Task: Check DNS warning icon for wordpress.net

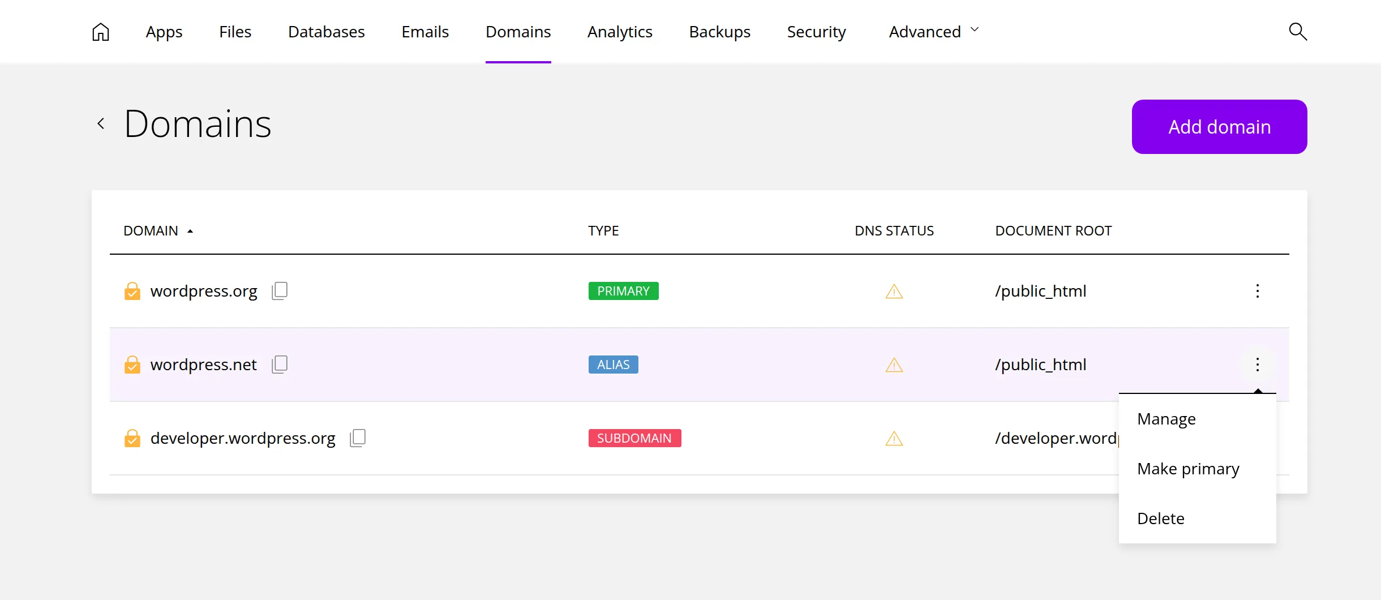Action: (894, 365)
